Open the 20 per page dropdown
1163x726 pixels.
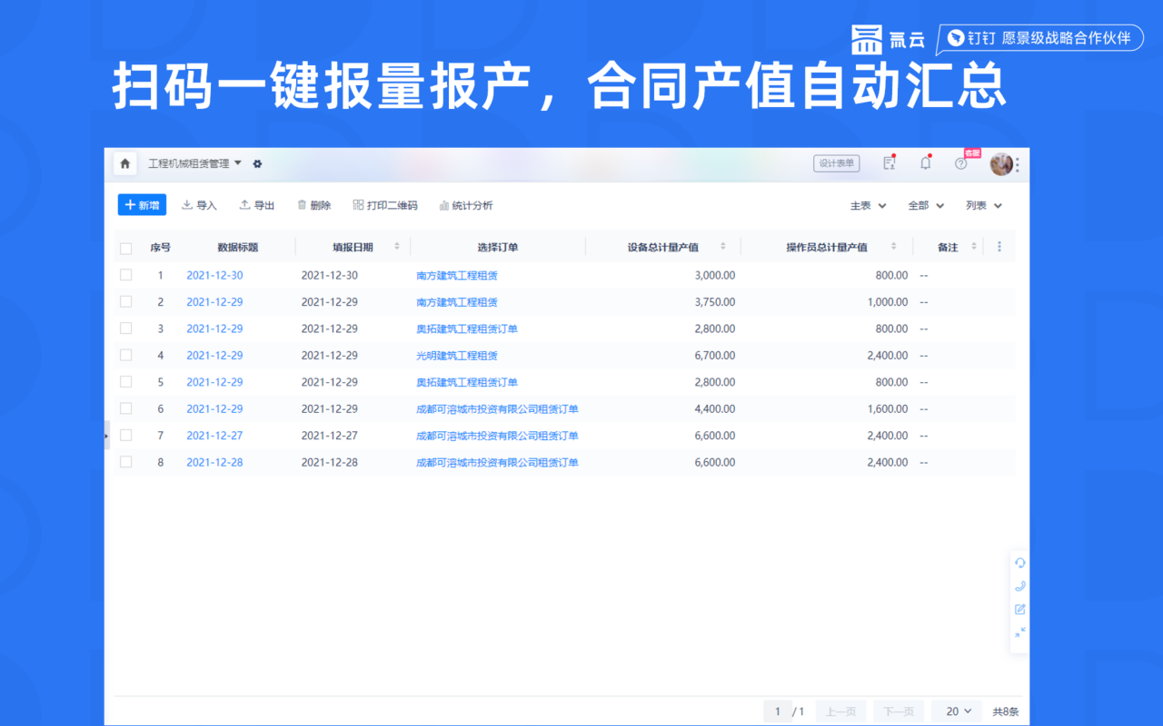tap(957, 711)
